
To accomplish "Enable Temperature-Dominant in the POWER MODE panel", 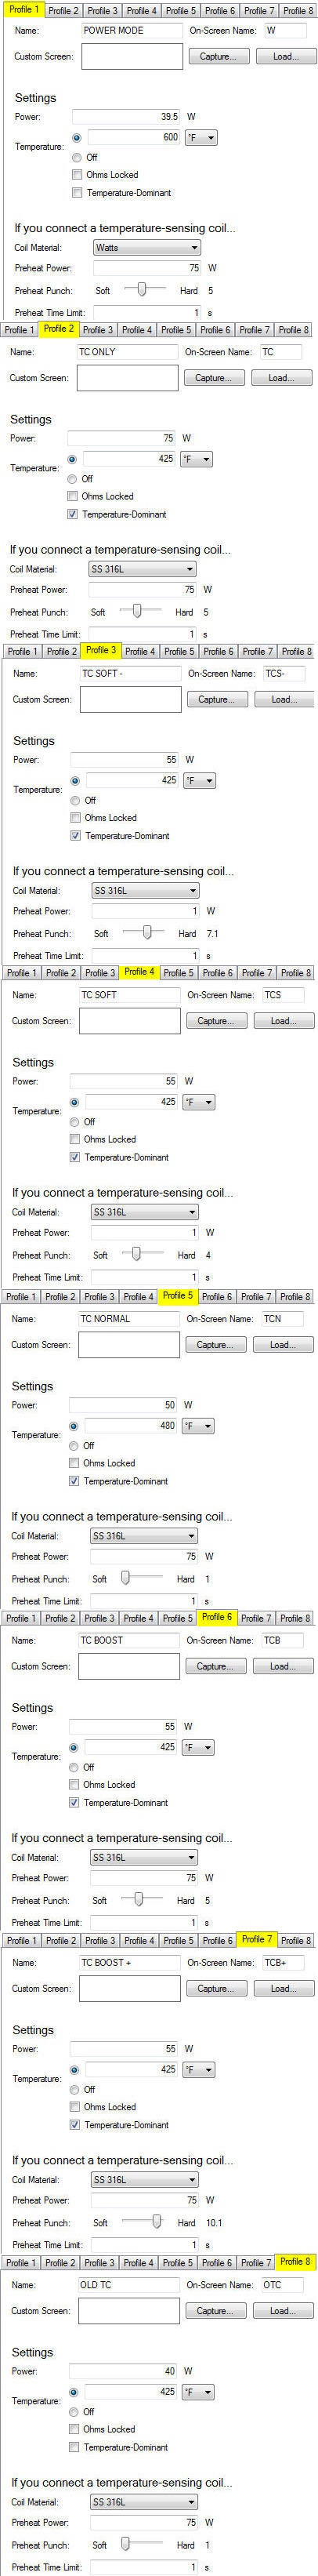I will pos(78,192).
